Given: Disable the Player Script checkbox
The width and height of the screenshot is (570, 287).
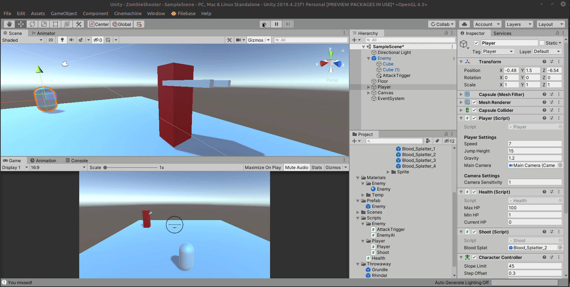Looking at the screenshot, I should coord(474,118).
